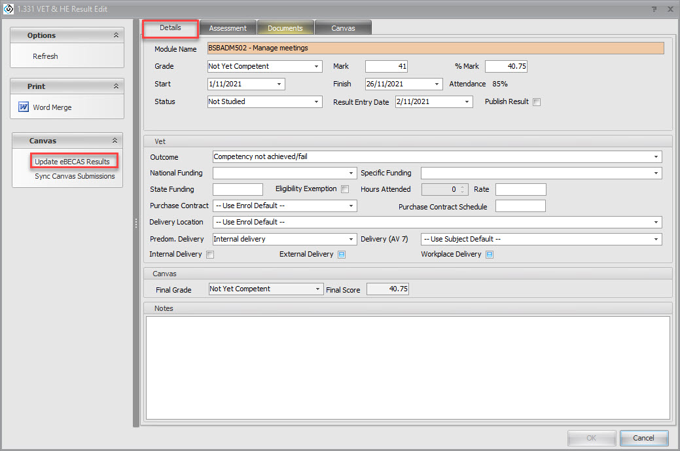Collapse the Canvas sidebar panel chevron

115,141
